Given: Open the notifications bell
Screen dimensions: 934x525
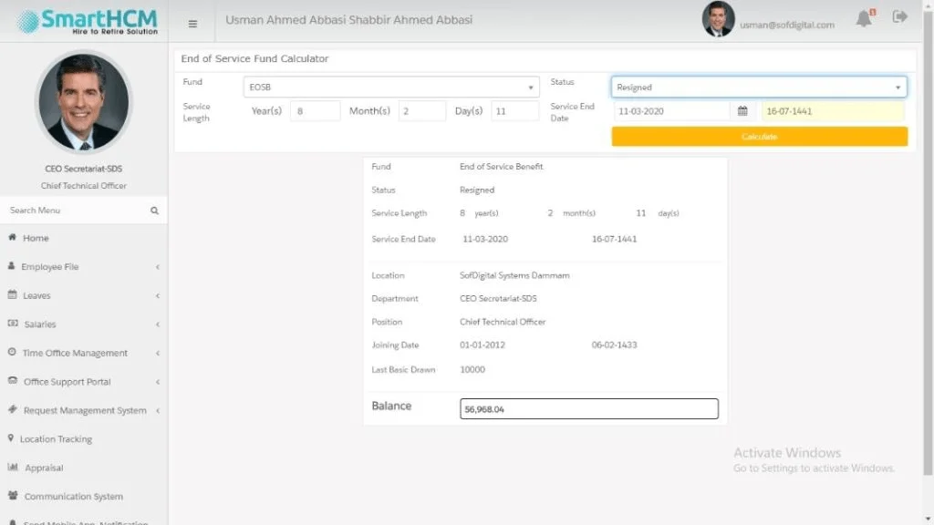Looking at the screenshot, I should coord(865,18).
